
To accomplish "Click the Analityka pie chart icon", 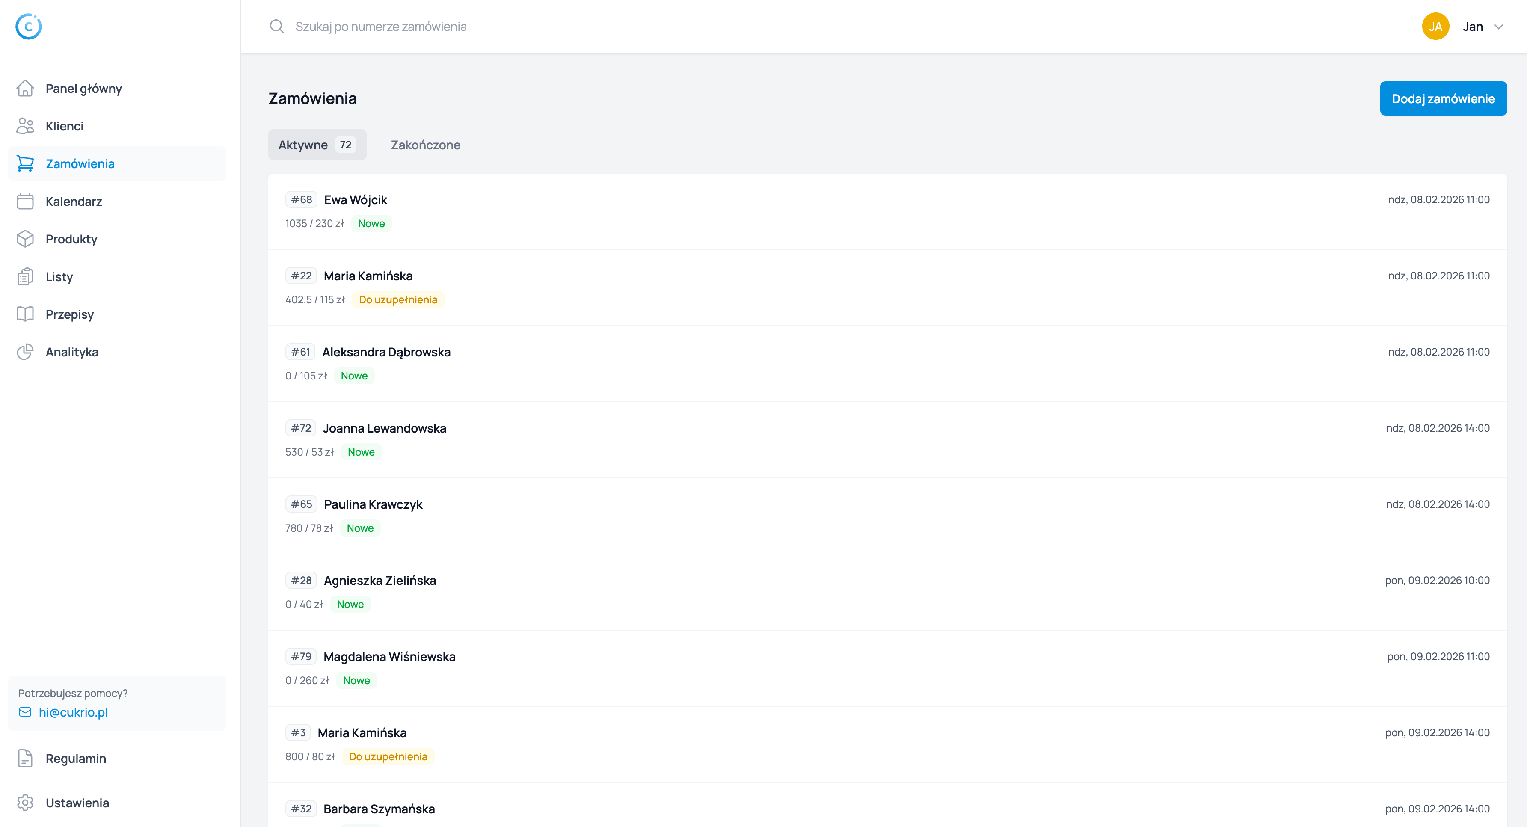I will (x=25, y=352).
